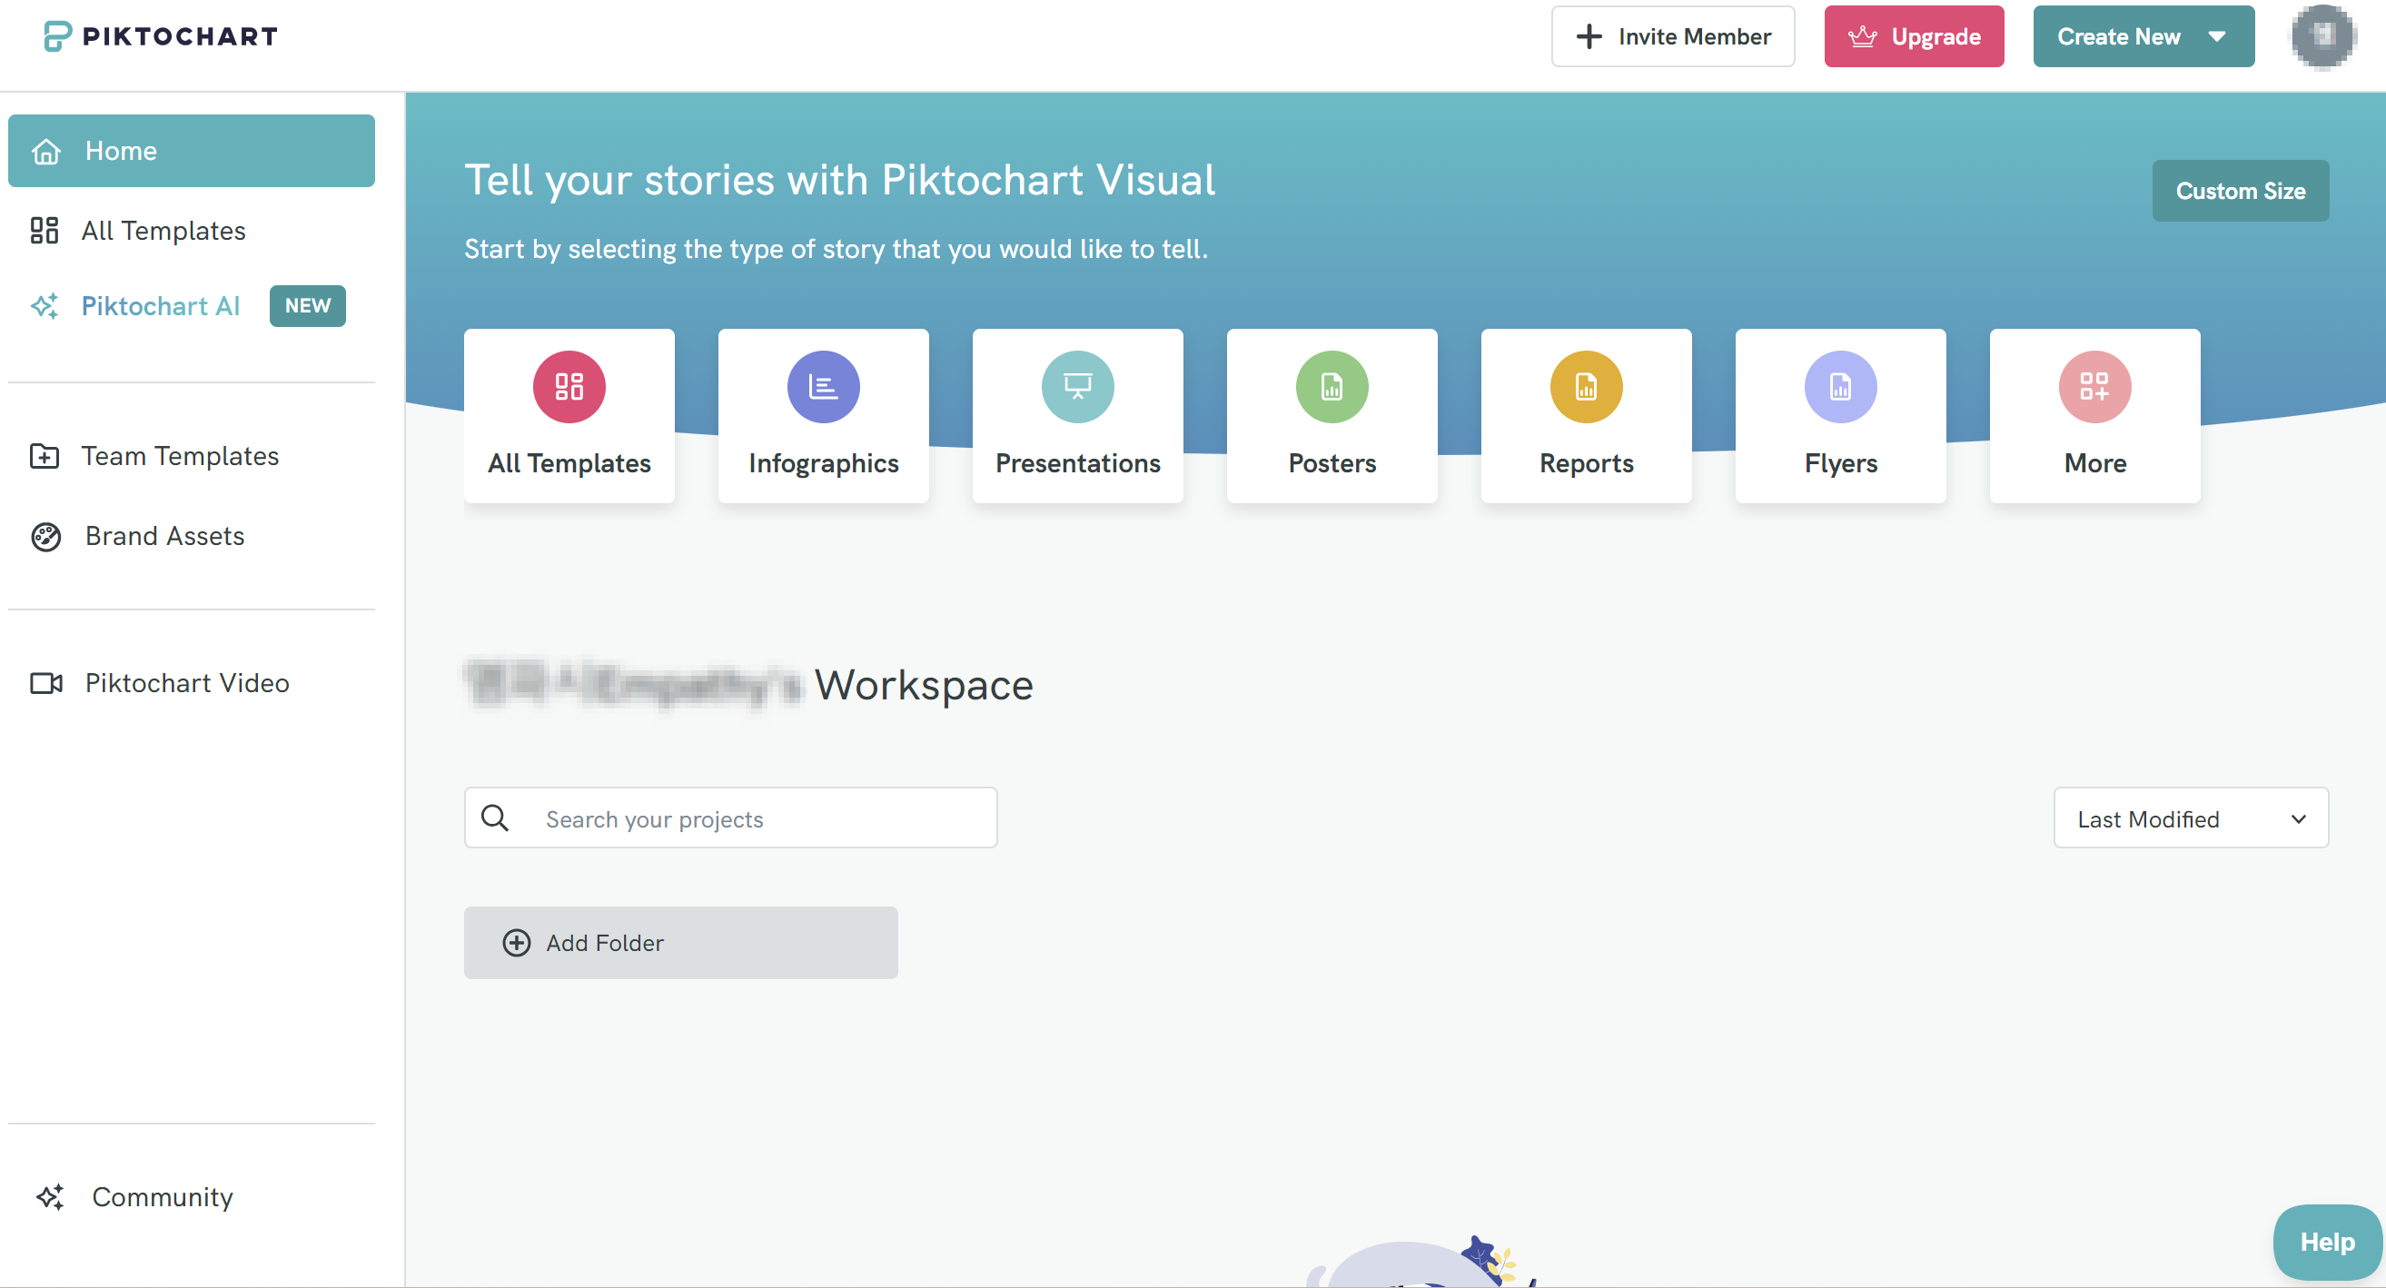Click the Piktochart AI sparkle icon
2386x1288 pixels.
[45, 306]
